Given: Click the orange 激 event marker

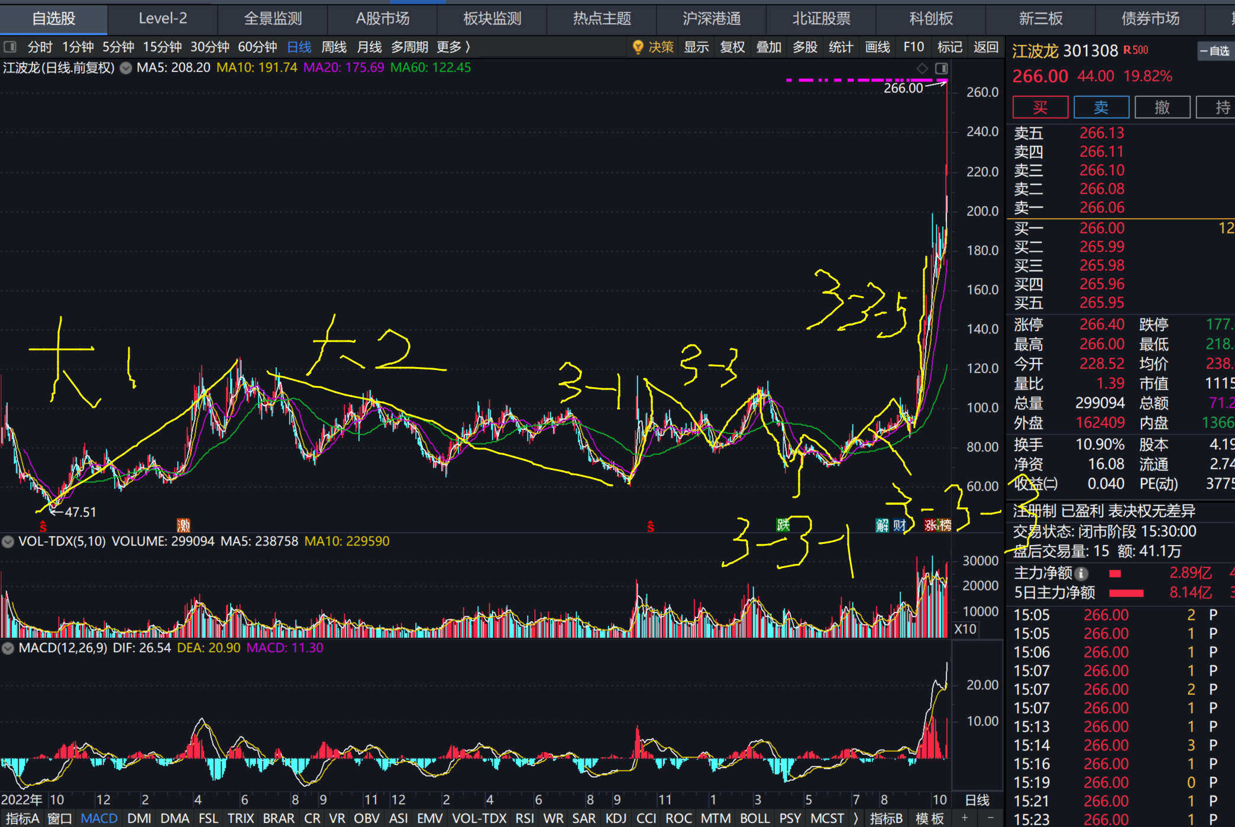Looking at the screenshot, I should (x=183, y=526).
